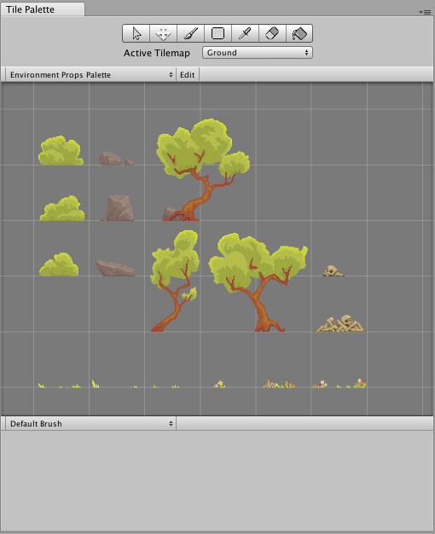The width and height of the screenshot is (435, 534).
Task: Select the orange flowers grass tile
Action: pos(279,384)
